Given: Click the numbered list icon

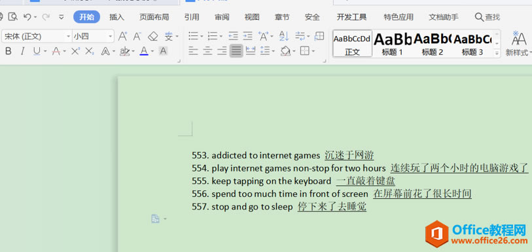Looking at the screenshot, I should click(x=213, y=36).
